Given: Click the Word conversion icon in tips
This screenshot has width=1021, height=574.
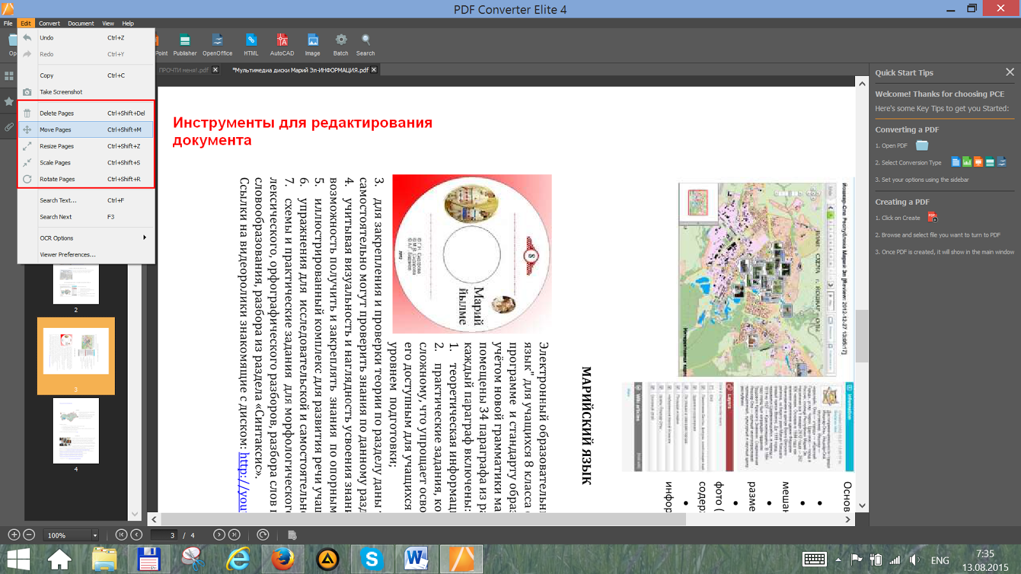Looking at the screenshot, I should (955, 162).
